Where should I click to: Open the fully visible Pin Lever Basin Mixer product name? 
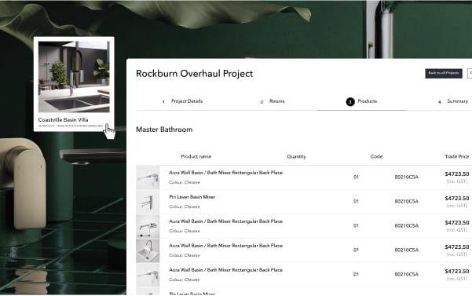(192, 197)
